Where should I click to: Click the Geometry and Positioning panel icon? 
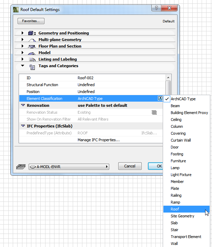(x=32, y=33)
